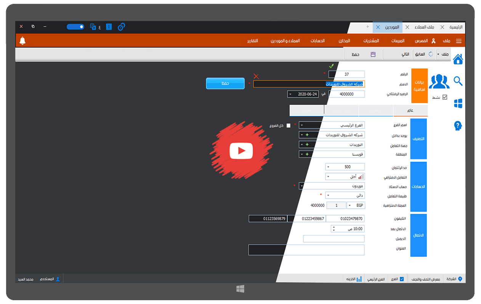Add new item with plus in يوجد بداخل row
This screenshot has width=481, height=304.
tap(307, 135)
